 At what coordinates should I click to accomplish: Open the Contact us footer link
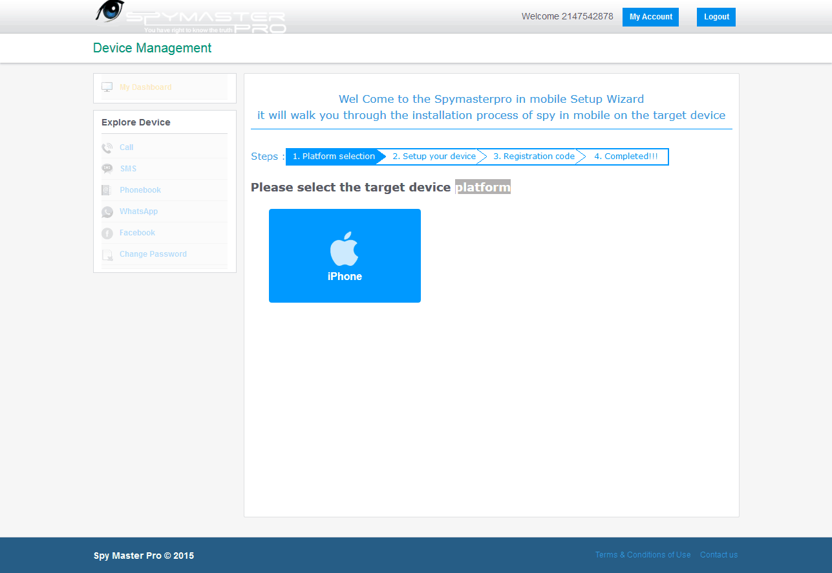[719, 555]
